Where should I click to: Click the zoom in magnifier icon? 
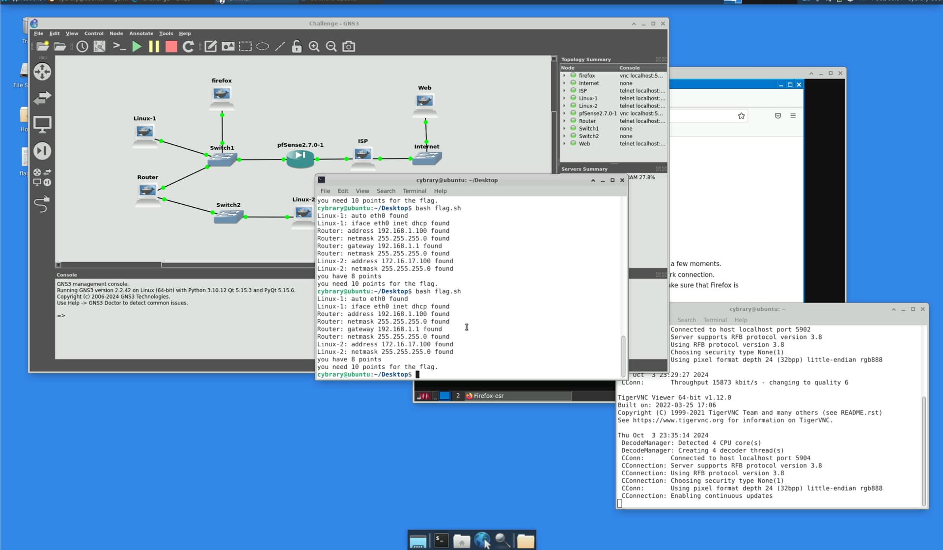pyautogui.click(x=314, y=47)
